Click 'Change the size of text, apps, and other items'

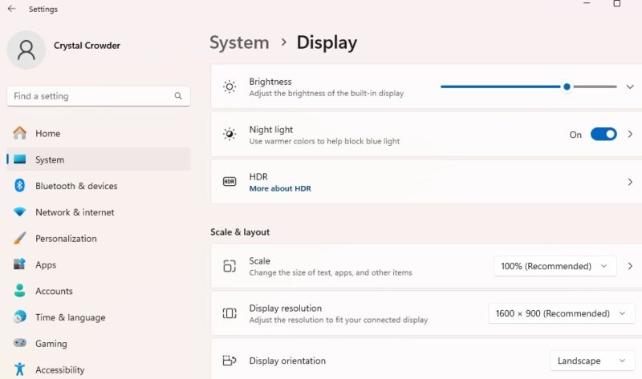point(331,272)
